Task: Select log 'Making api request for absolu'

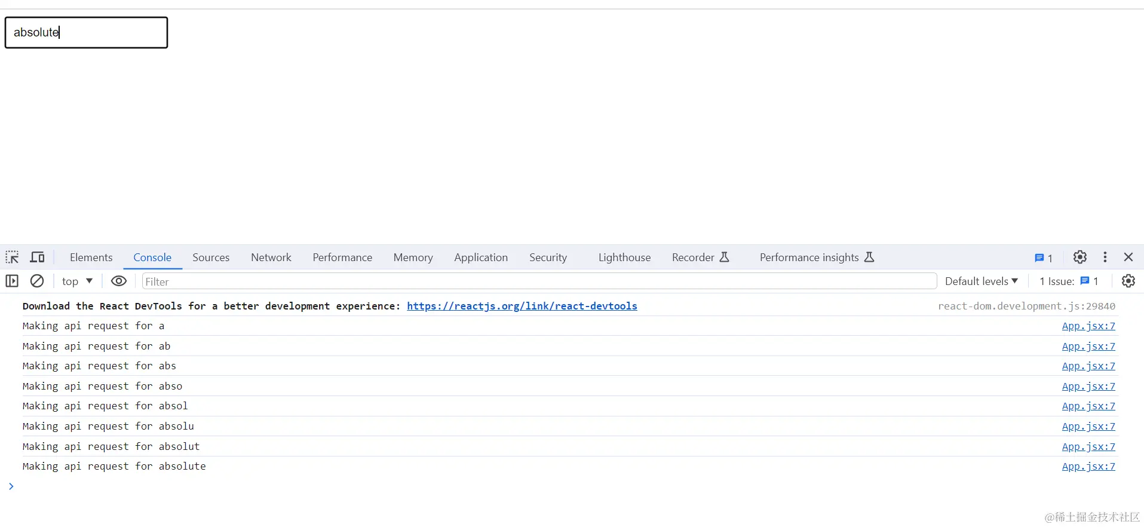Action: [x=108, y=427]
